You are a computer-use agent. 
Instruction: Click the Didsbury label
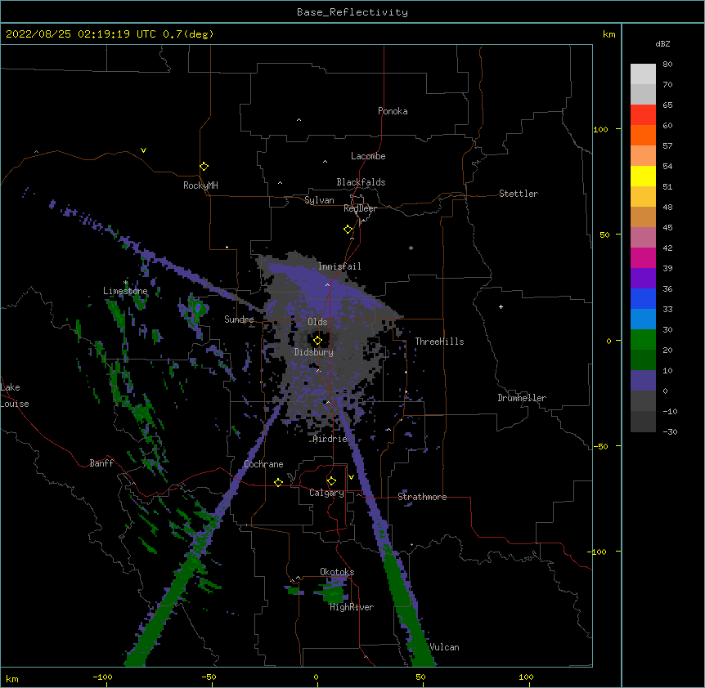pyautogui.click(x=313, y=352)
